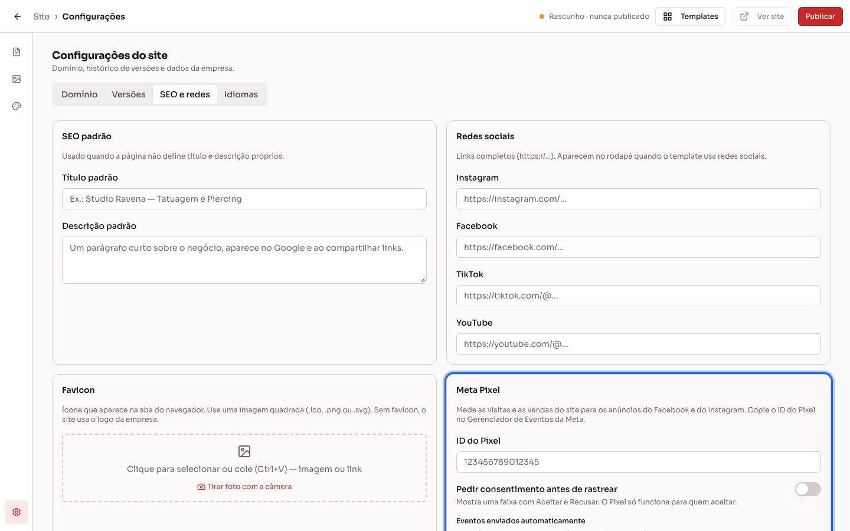This screenshot has width=850, height=531.
Task: Open the media image icon in sidebar
Action: point(17,79)
